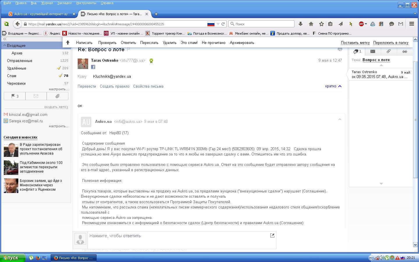The image size is (419, 262).
Task: Open bookmarks list icon in toolbar
Action: [330, 24]
